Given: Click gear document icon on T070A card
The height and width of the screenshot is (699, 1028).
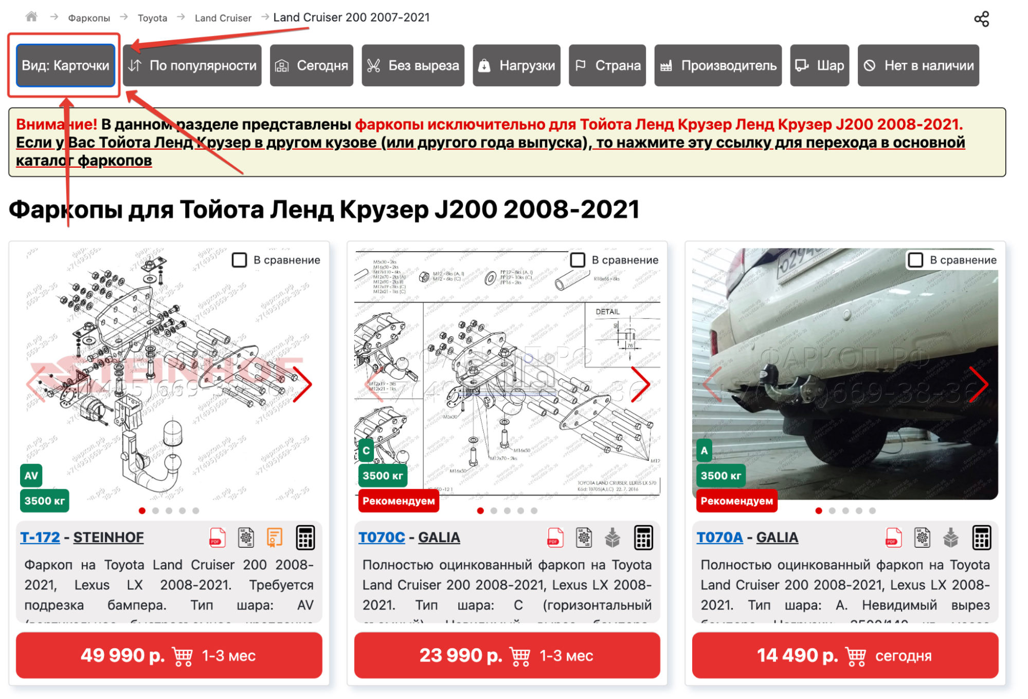Looking at the screenshot, I should click(x=922, y=537).
